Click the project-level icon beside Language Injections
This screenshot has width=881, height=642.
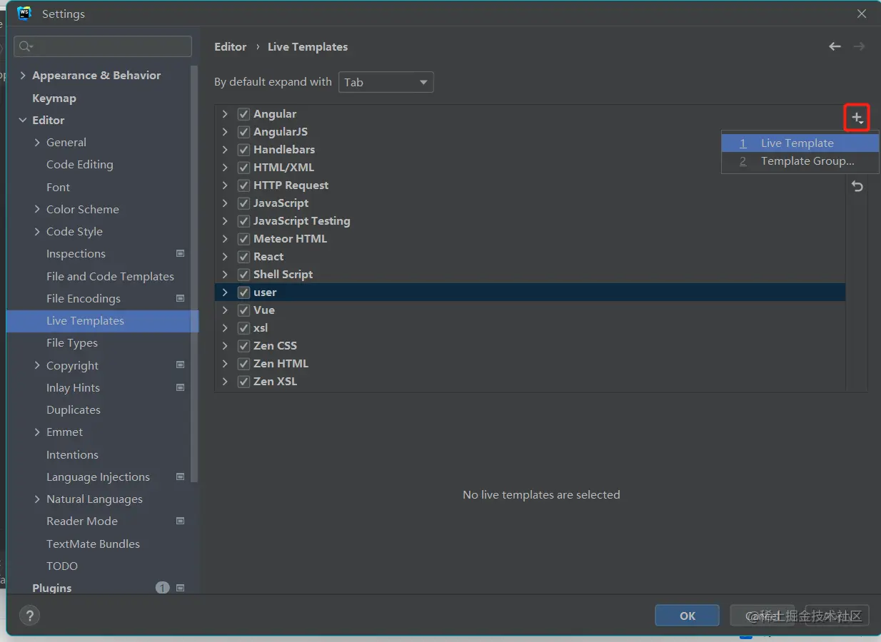click(180, 477)
